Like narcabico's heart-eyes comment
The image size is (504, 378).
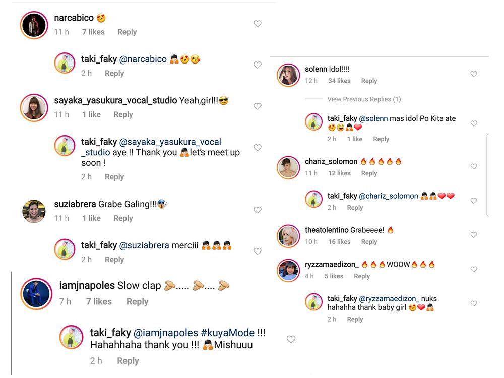pyautogui.click(x=258, y=24)
